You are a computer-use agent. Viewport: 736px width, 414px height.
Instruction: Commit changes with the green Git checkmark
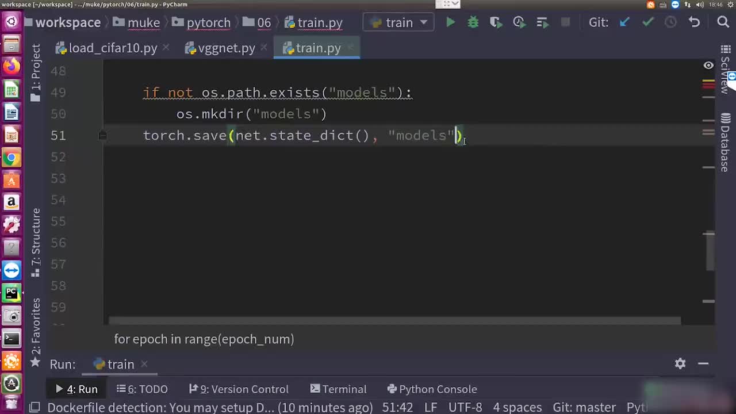click(x=648, y=22)
